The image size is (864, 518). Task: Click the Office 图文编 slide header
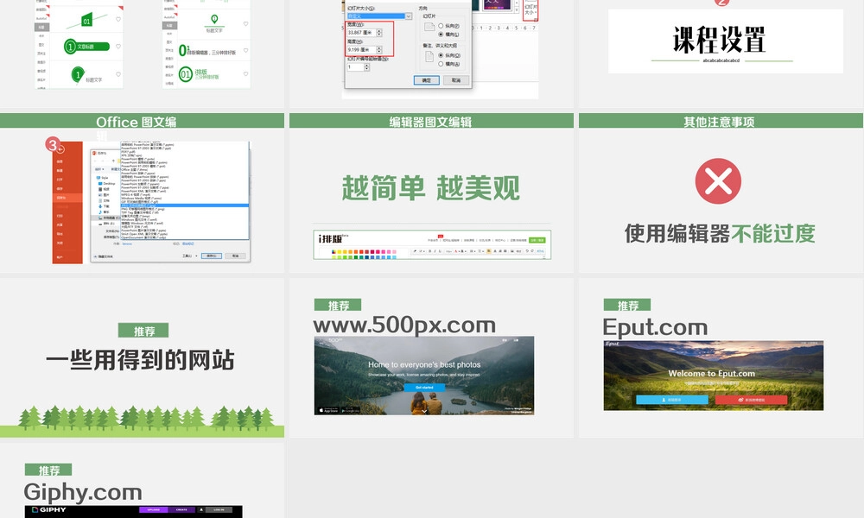(x=142, y=121)
